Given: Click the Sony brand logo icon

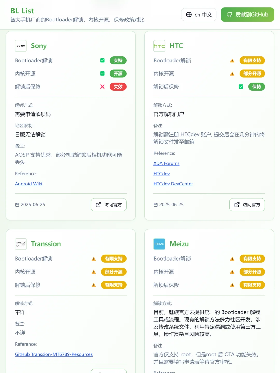Looking at the screenshot, I should tap(21, 46).
